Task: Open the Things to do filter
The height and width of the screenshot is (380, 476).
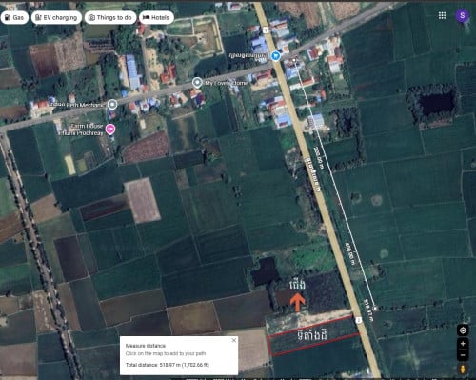Action: pyautogui.click(x=110, y=17)
